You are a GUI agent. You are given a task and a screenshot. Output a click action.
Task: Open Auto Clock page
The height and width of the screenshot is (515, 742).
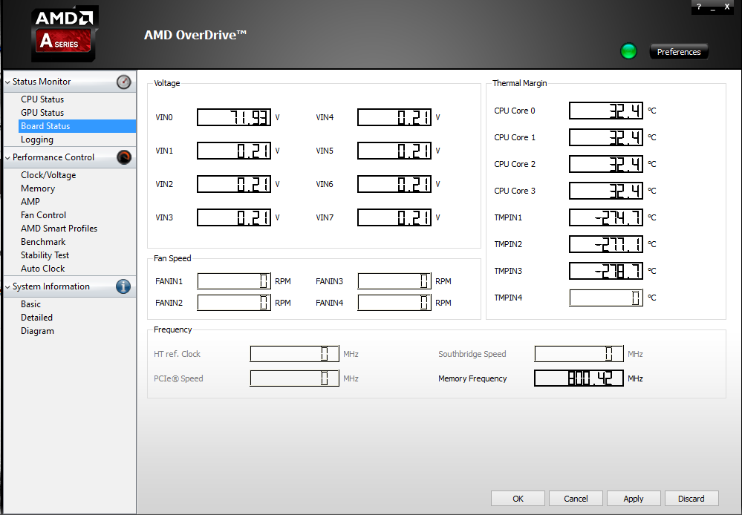pos(42,268)
